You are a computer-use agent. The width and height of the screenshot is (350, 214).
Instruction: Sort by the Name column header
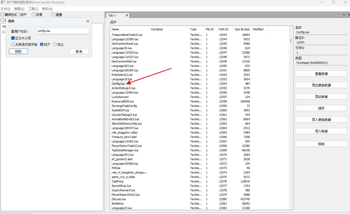tap(130, 29)
